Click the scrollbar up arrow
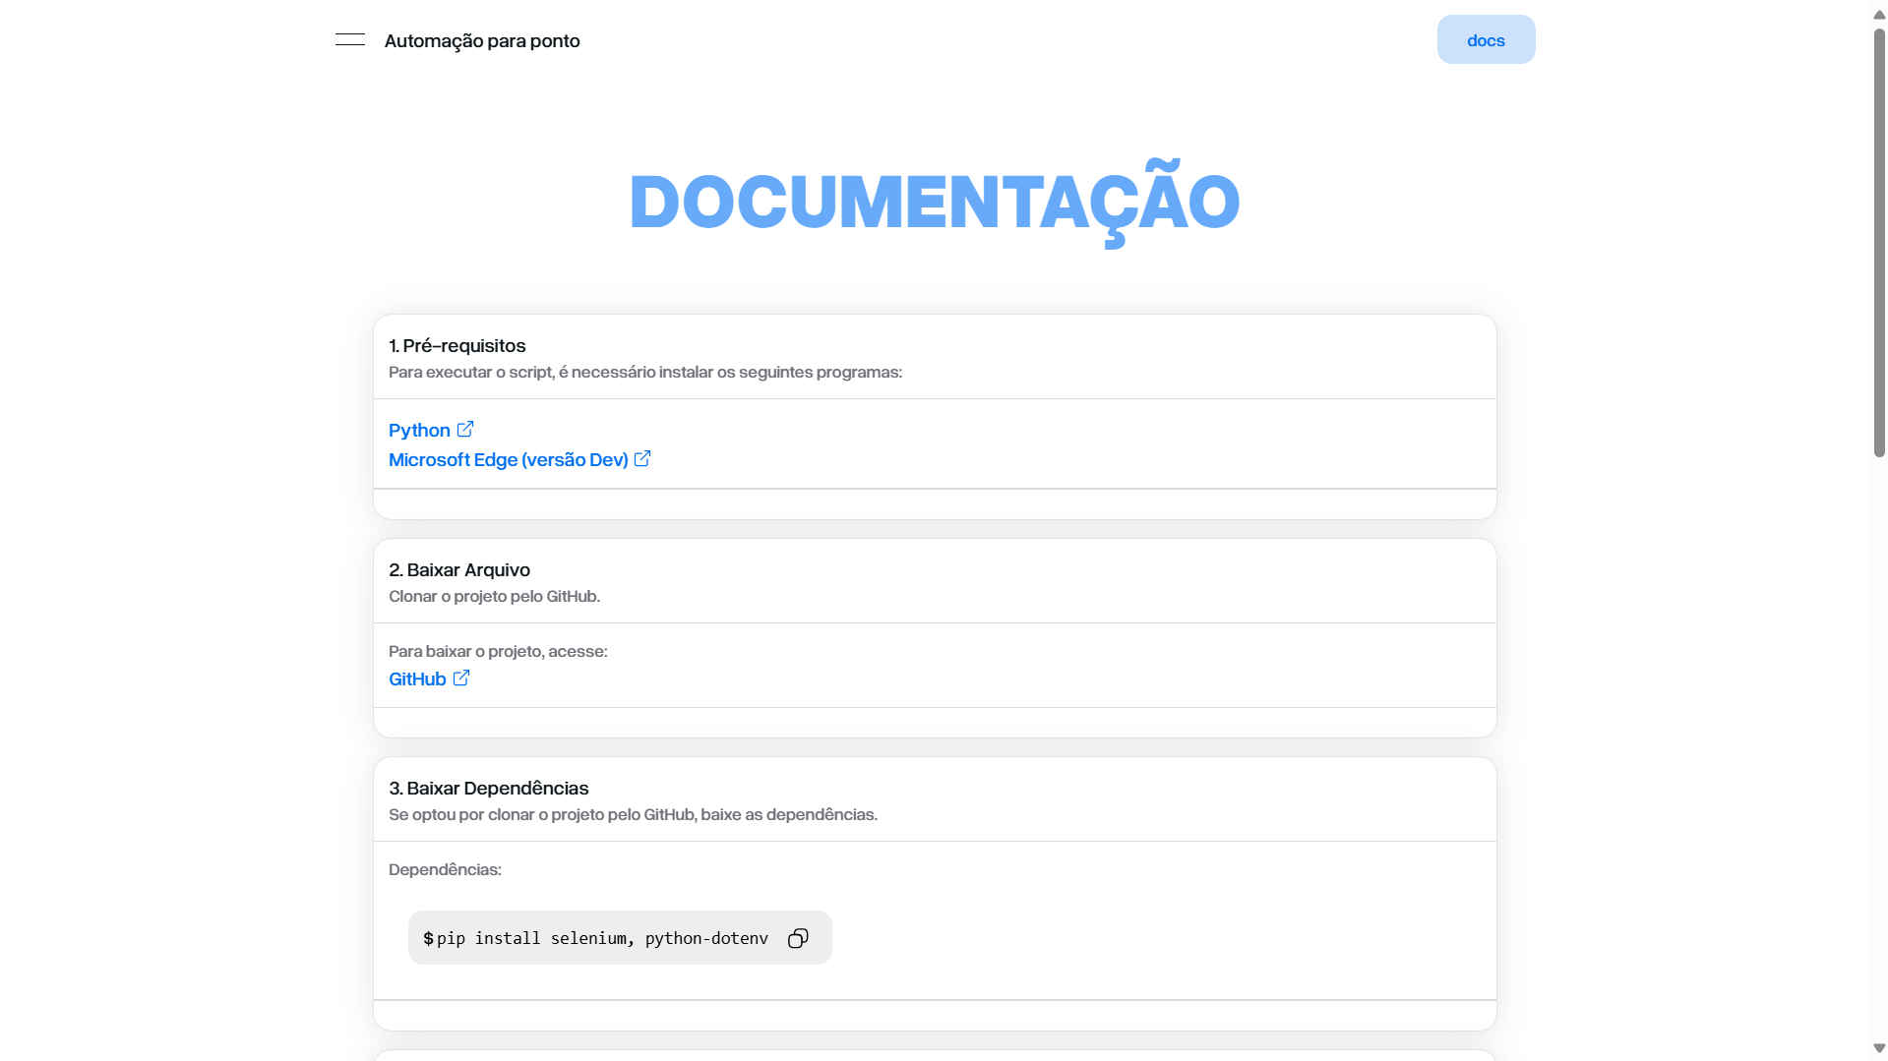This screenshot has width=1888, height=1061. 1879,14
